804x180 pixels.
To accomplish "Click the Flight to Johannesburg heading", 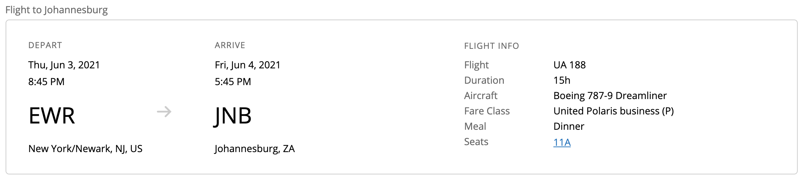I will click(56, 10).
